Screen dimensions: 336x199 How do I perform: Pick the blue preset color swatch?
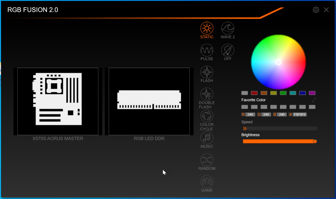302,93
